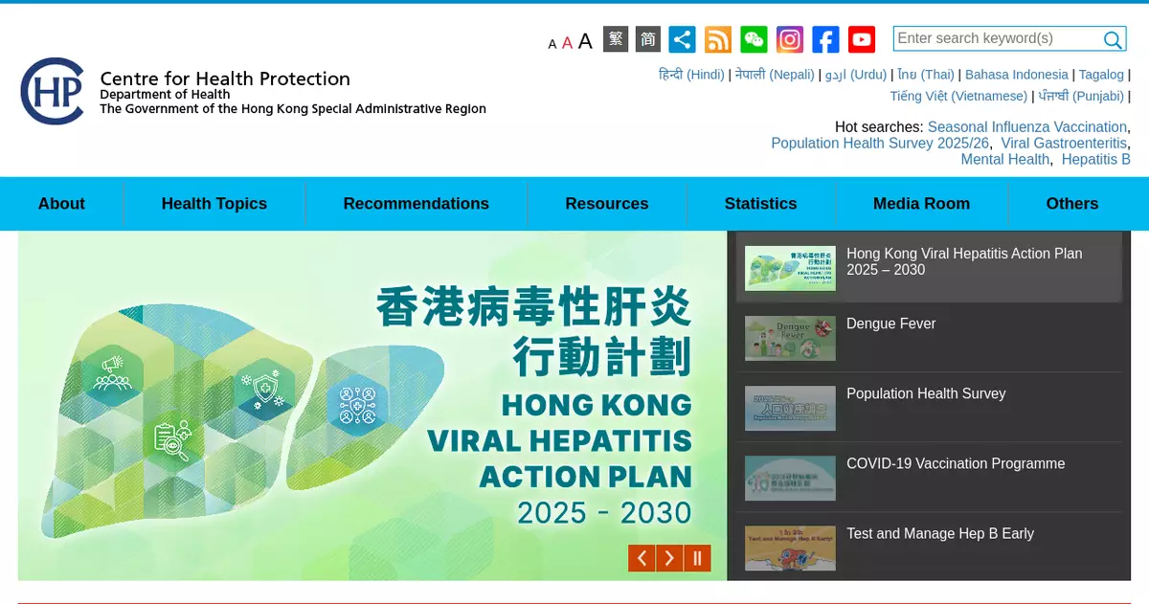Open the Facebook page icon
The height and width of the screenshot is (604, 1149).
coord(825,39)
